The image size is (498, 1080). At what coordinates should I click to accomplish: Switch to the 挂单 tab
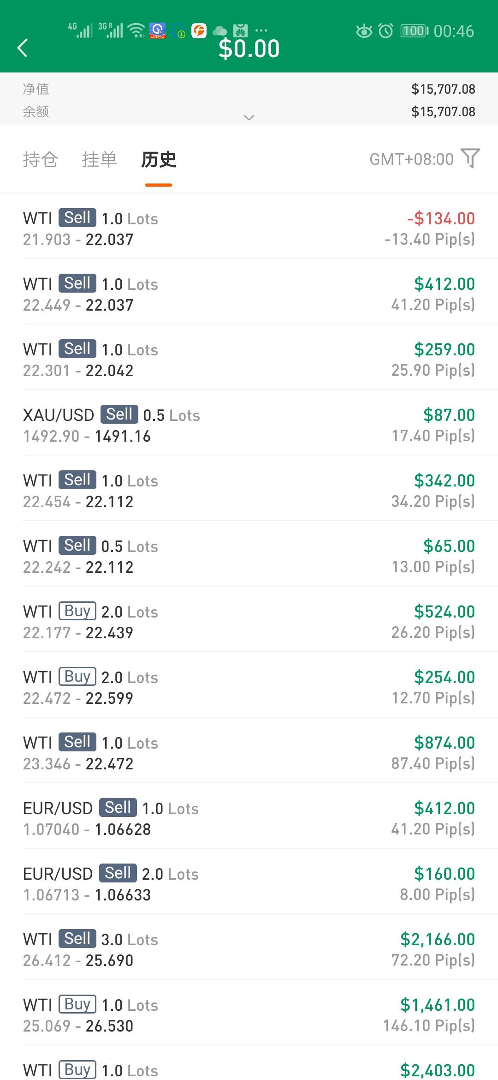point(99,159)
